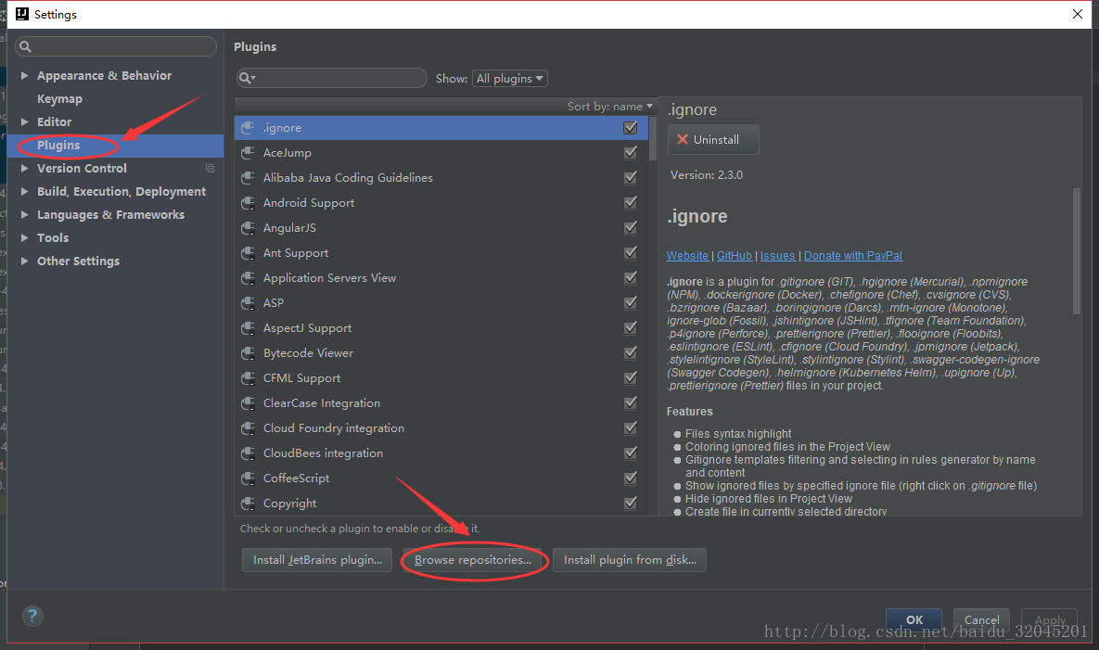The width and height of the screenshot is (1099, 650).
Task: Expand the Appearance & Behavior section arrow
Action: [24, 76]
